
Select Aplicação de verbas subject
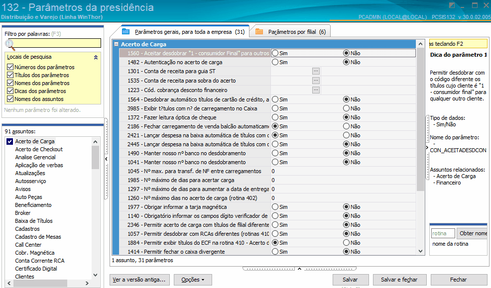(39, 166)
